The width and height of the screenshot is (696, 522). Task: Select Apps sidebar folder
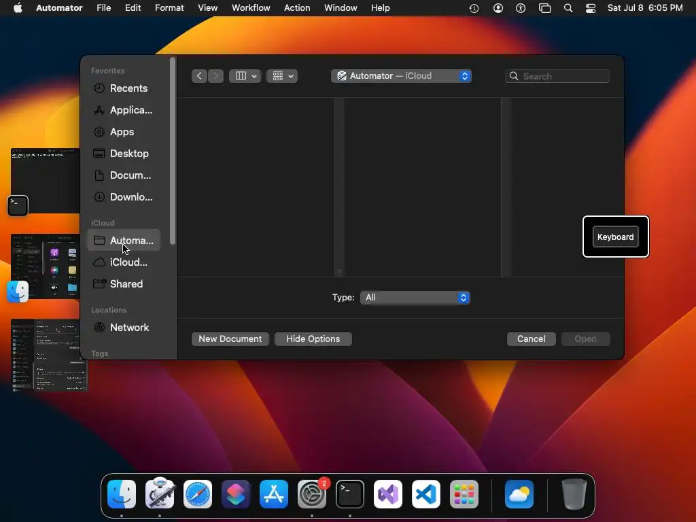[x=124, y=132]
